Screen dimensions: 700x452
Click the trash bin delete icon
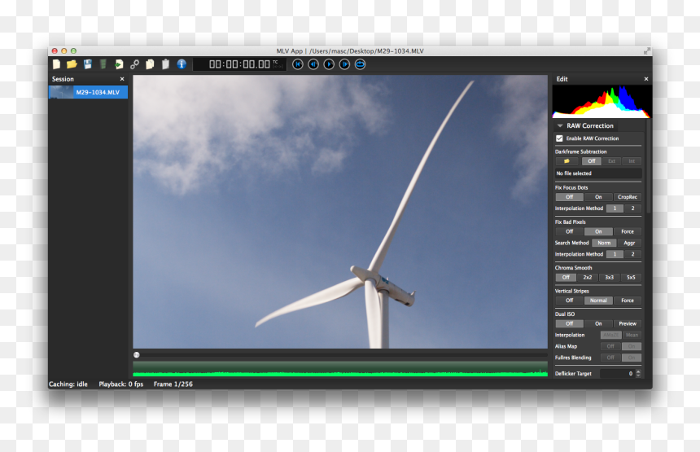(x=103, y=64)
